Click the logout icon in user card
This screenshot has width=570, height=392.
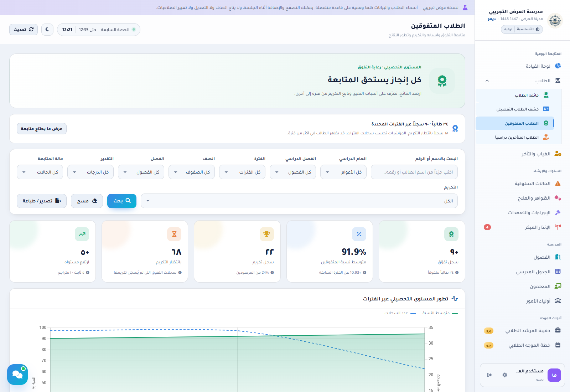coord(489,375)
